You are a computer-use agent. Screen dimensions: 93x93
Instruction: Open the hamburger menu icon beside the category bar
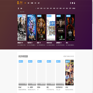[18, 9]
